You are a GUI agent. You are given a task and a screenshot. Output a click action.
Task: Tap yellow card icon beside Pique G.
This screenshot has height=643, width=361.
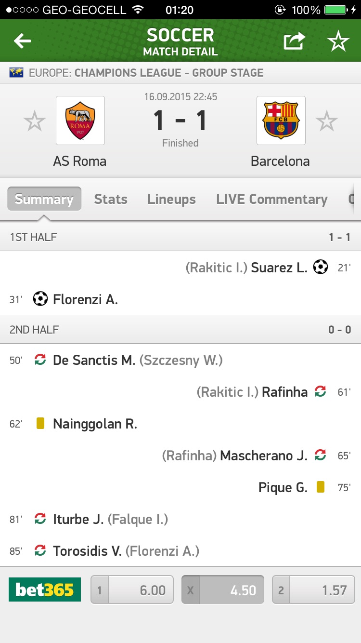(321, 487)
